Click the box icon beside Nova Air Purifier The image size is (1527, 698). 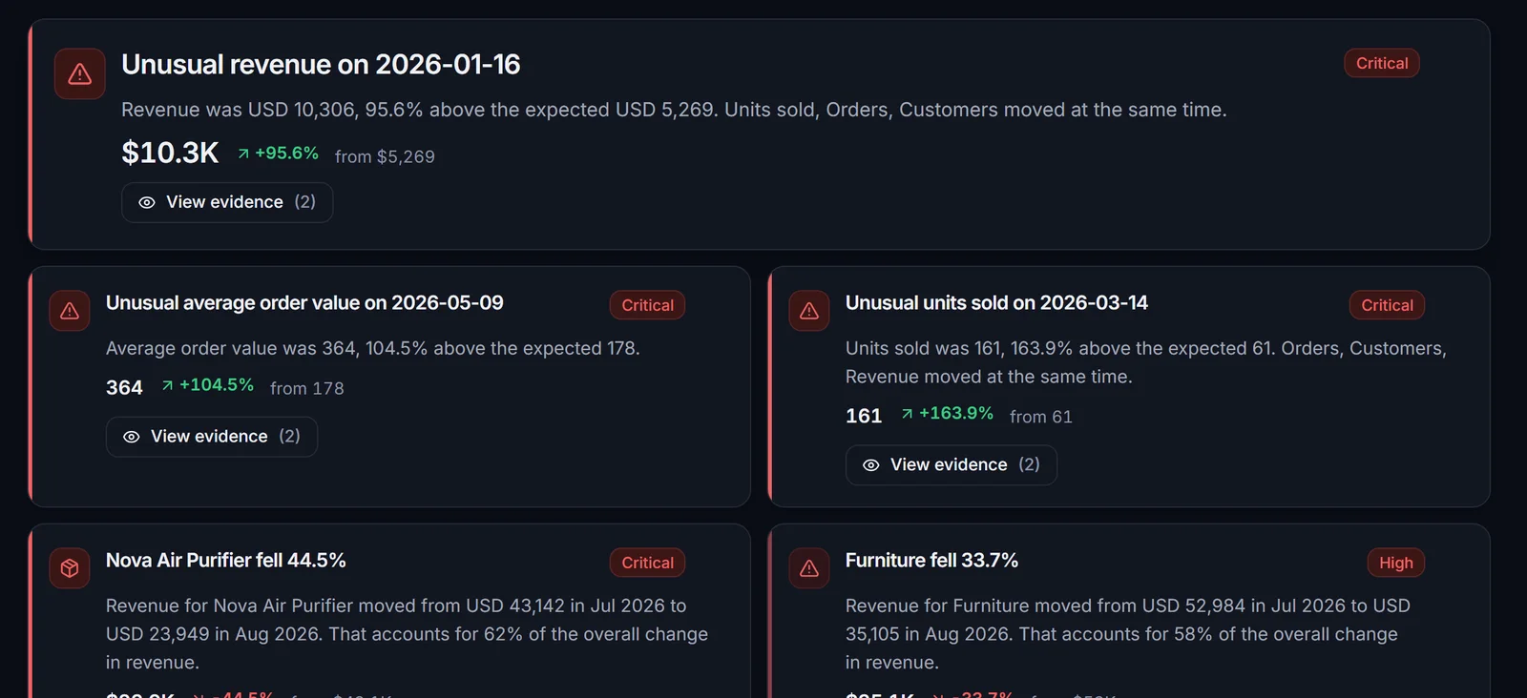tap(70, 568)
